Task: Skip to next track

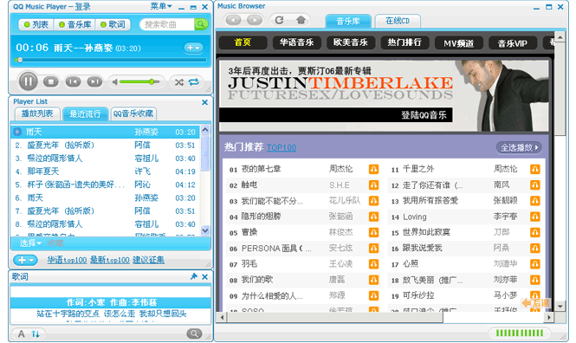Action: click(94, 81)
